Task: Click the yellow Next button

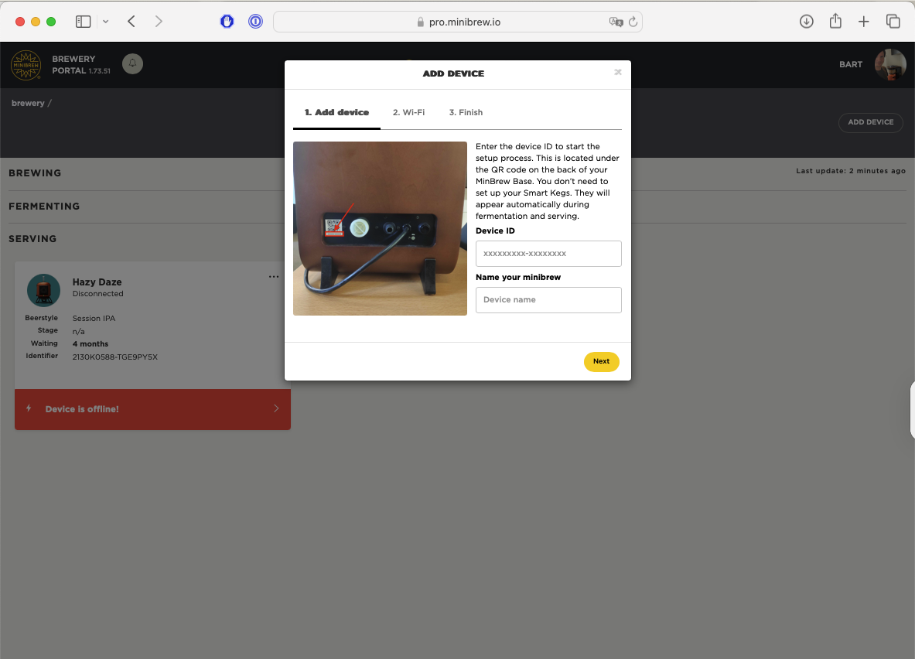Action: (x=601, y=361)
